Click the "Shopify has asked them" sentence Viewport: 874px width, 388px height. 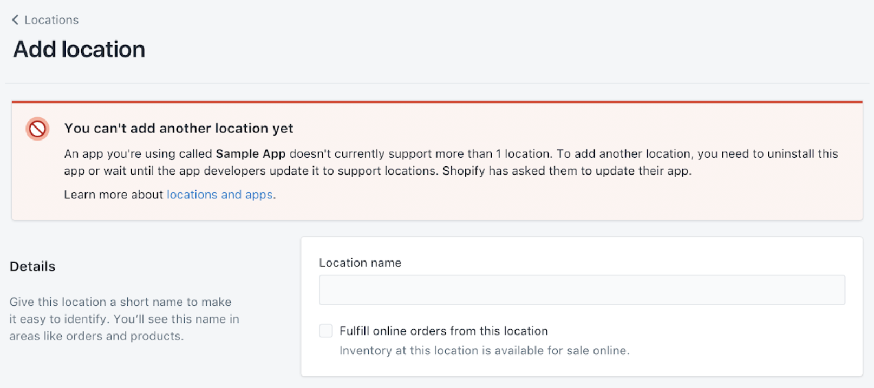[566, 171]
